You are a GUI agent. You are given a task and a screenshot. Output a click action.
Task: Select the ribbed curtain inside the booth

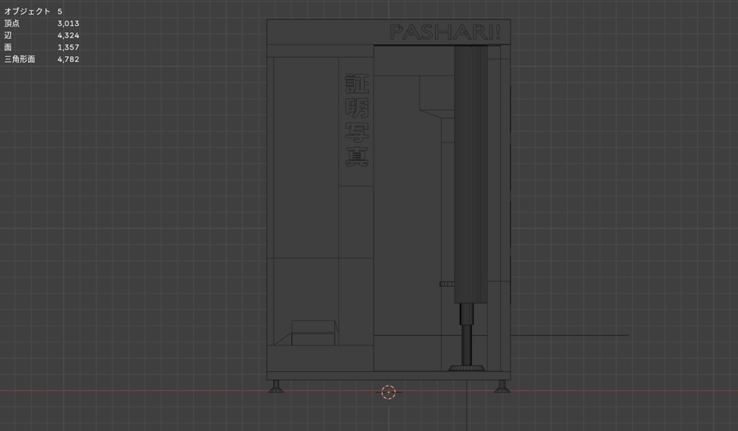click(x=470, y=174)
